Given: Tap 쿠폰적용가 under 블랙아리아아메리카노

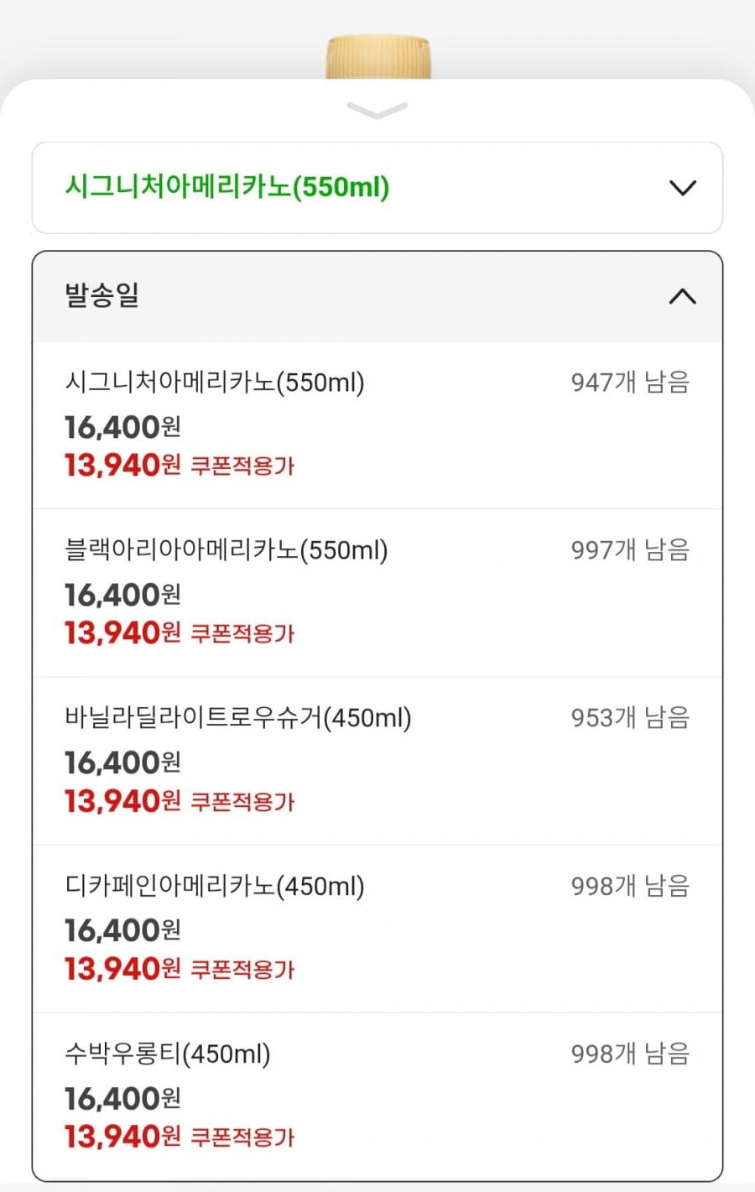Looking at the screenshot, I should [x=242, y=633].
